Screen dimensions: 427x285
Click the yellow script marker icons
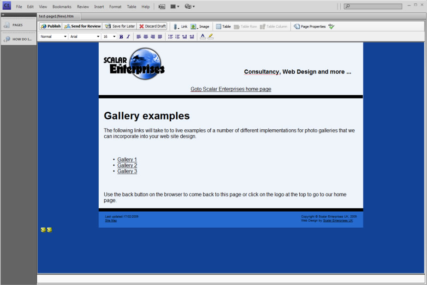click(46, 230)
